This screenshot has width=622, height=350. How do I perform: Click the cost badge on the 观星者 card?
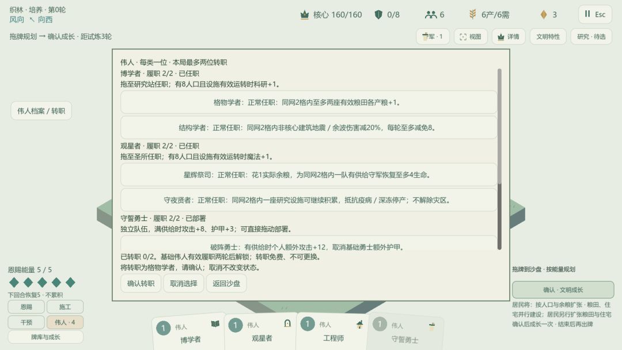pos(235,325)
